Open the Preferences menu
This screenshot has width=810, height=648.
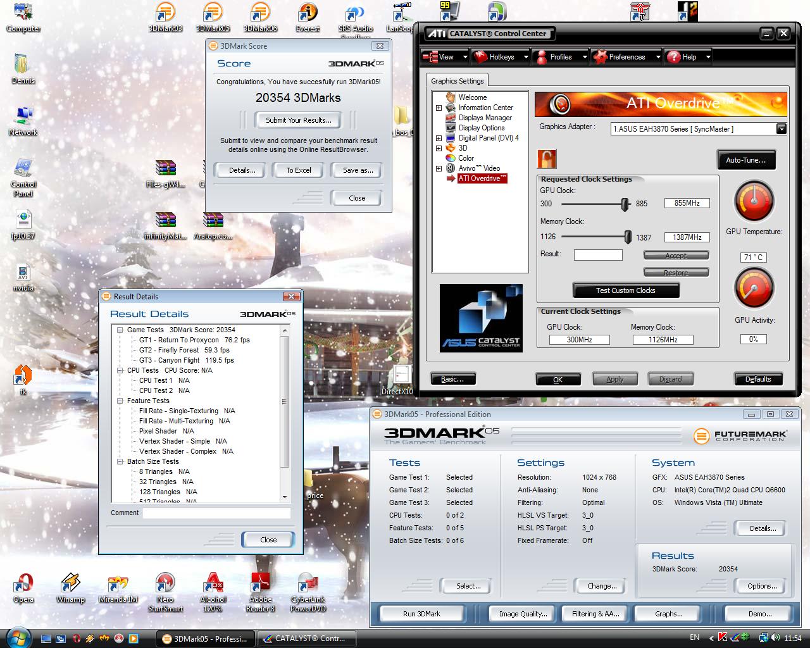pos(626,57)
